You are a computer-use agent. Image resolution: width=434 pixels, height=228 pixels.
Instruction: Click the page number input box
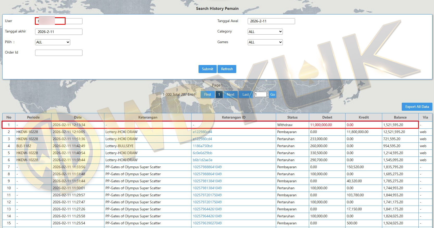[260, 94]
